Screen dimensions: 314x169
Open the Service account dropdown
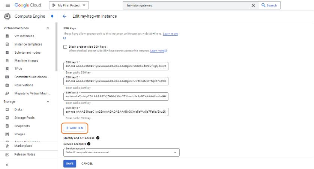pyautogui.click(x=121, y=152)
